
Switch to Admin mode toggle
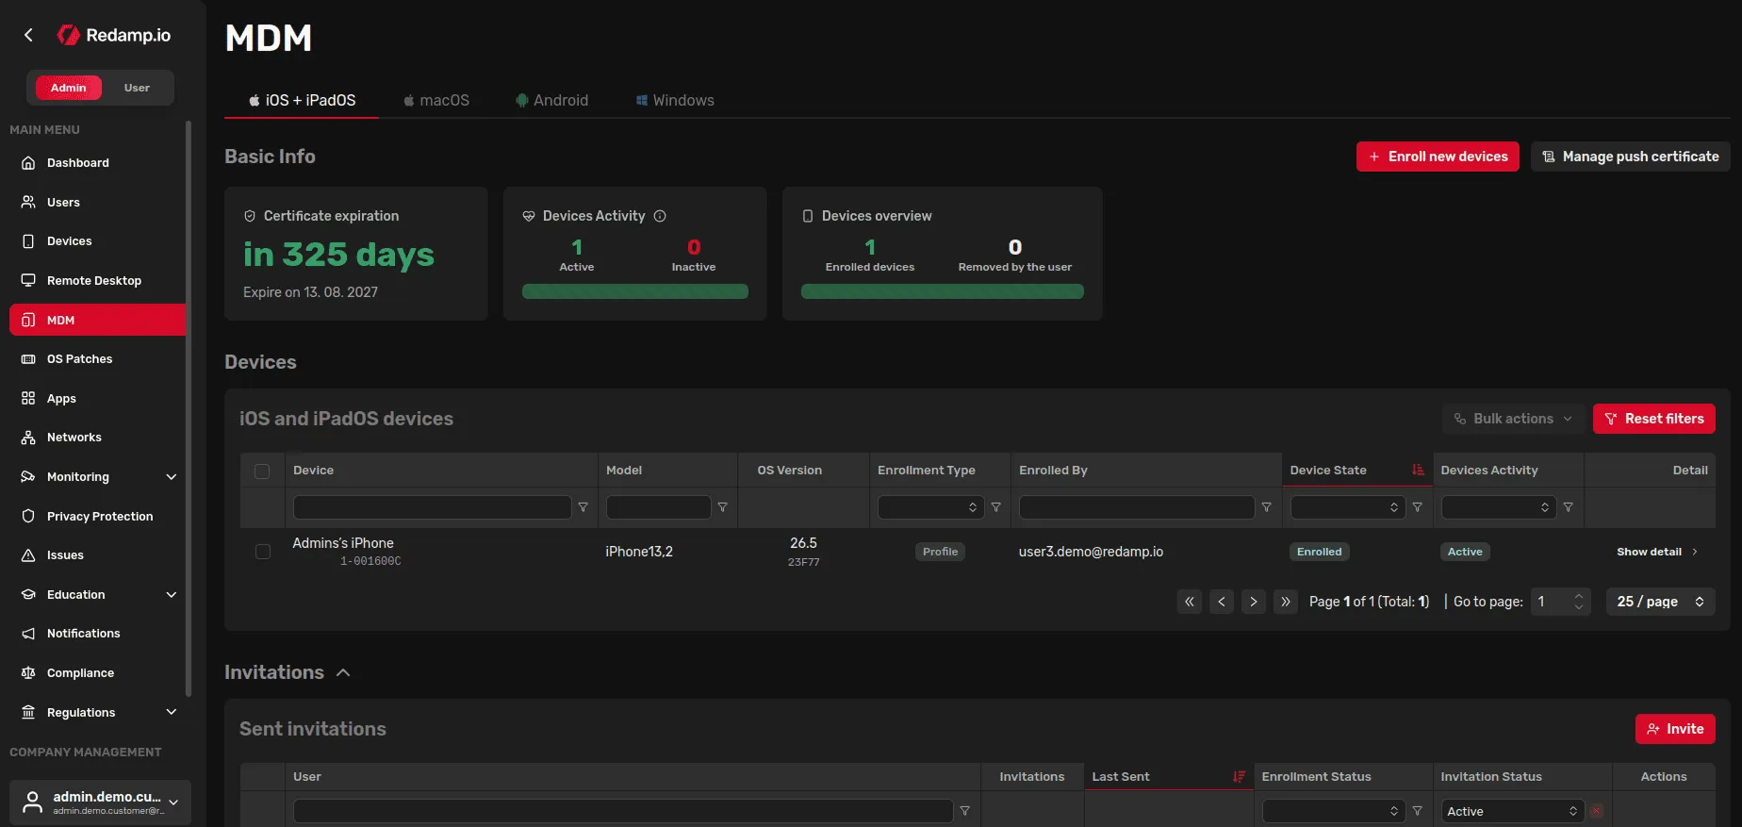(68, 88)
